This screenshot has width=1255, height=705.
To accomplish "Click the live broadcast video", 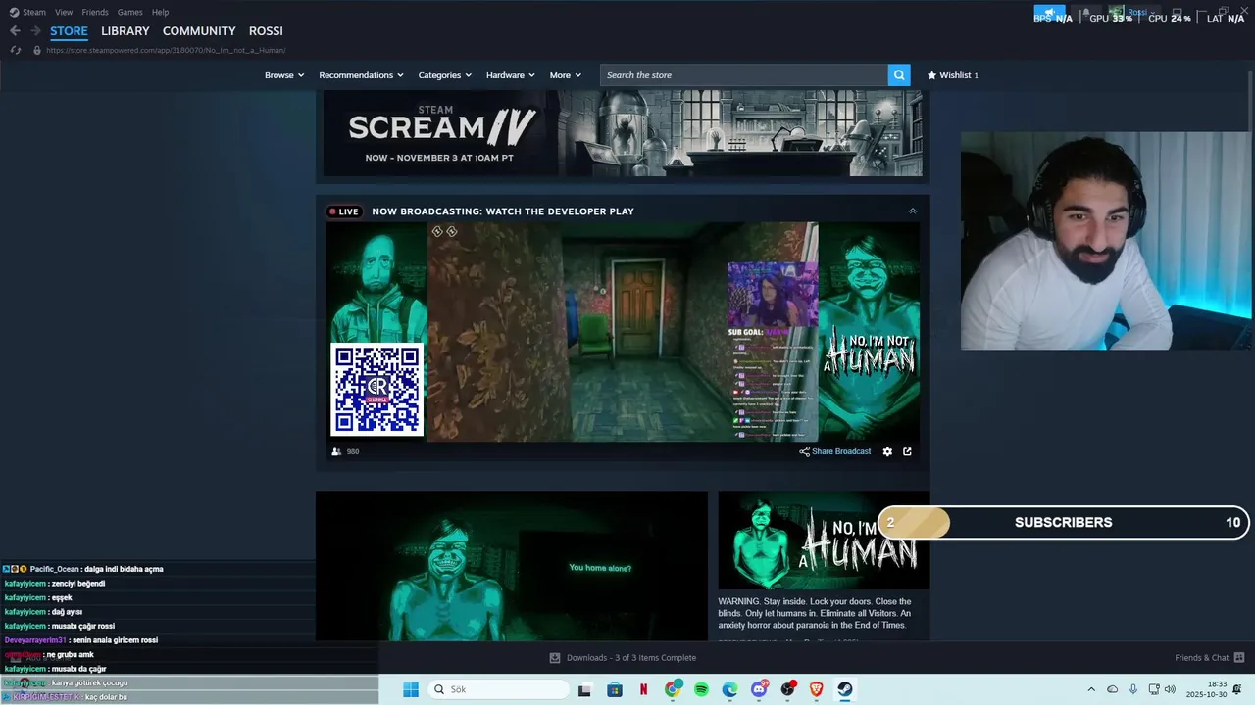I will 623,332.
